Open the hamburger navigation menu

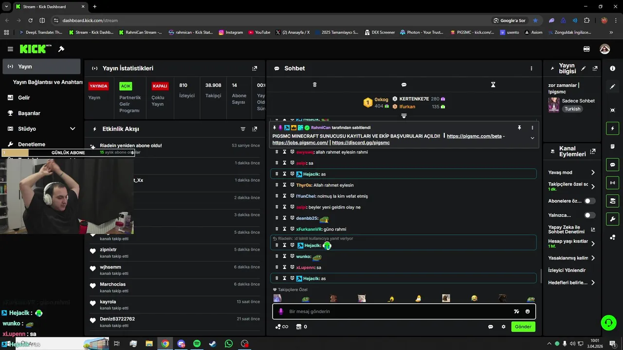click(10, 49)
